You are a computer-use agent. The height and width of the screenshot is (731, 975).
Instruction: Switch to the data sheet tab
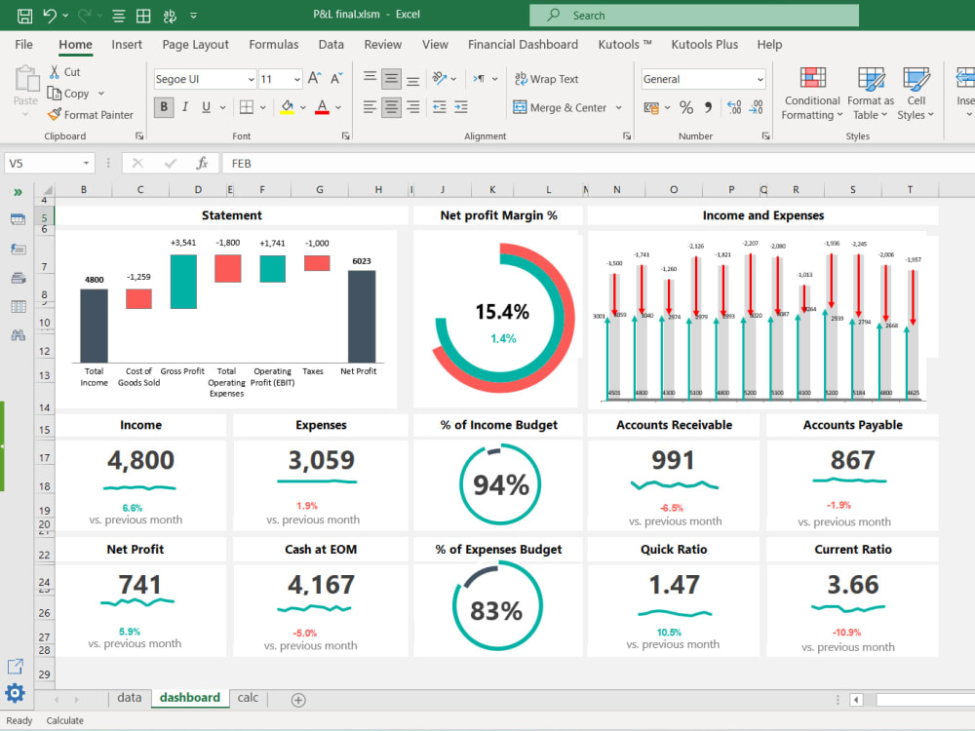129,698
